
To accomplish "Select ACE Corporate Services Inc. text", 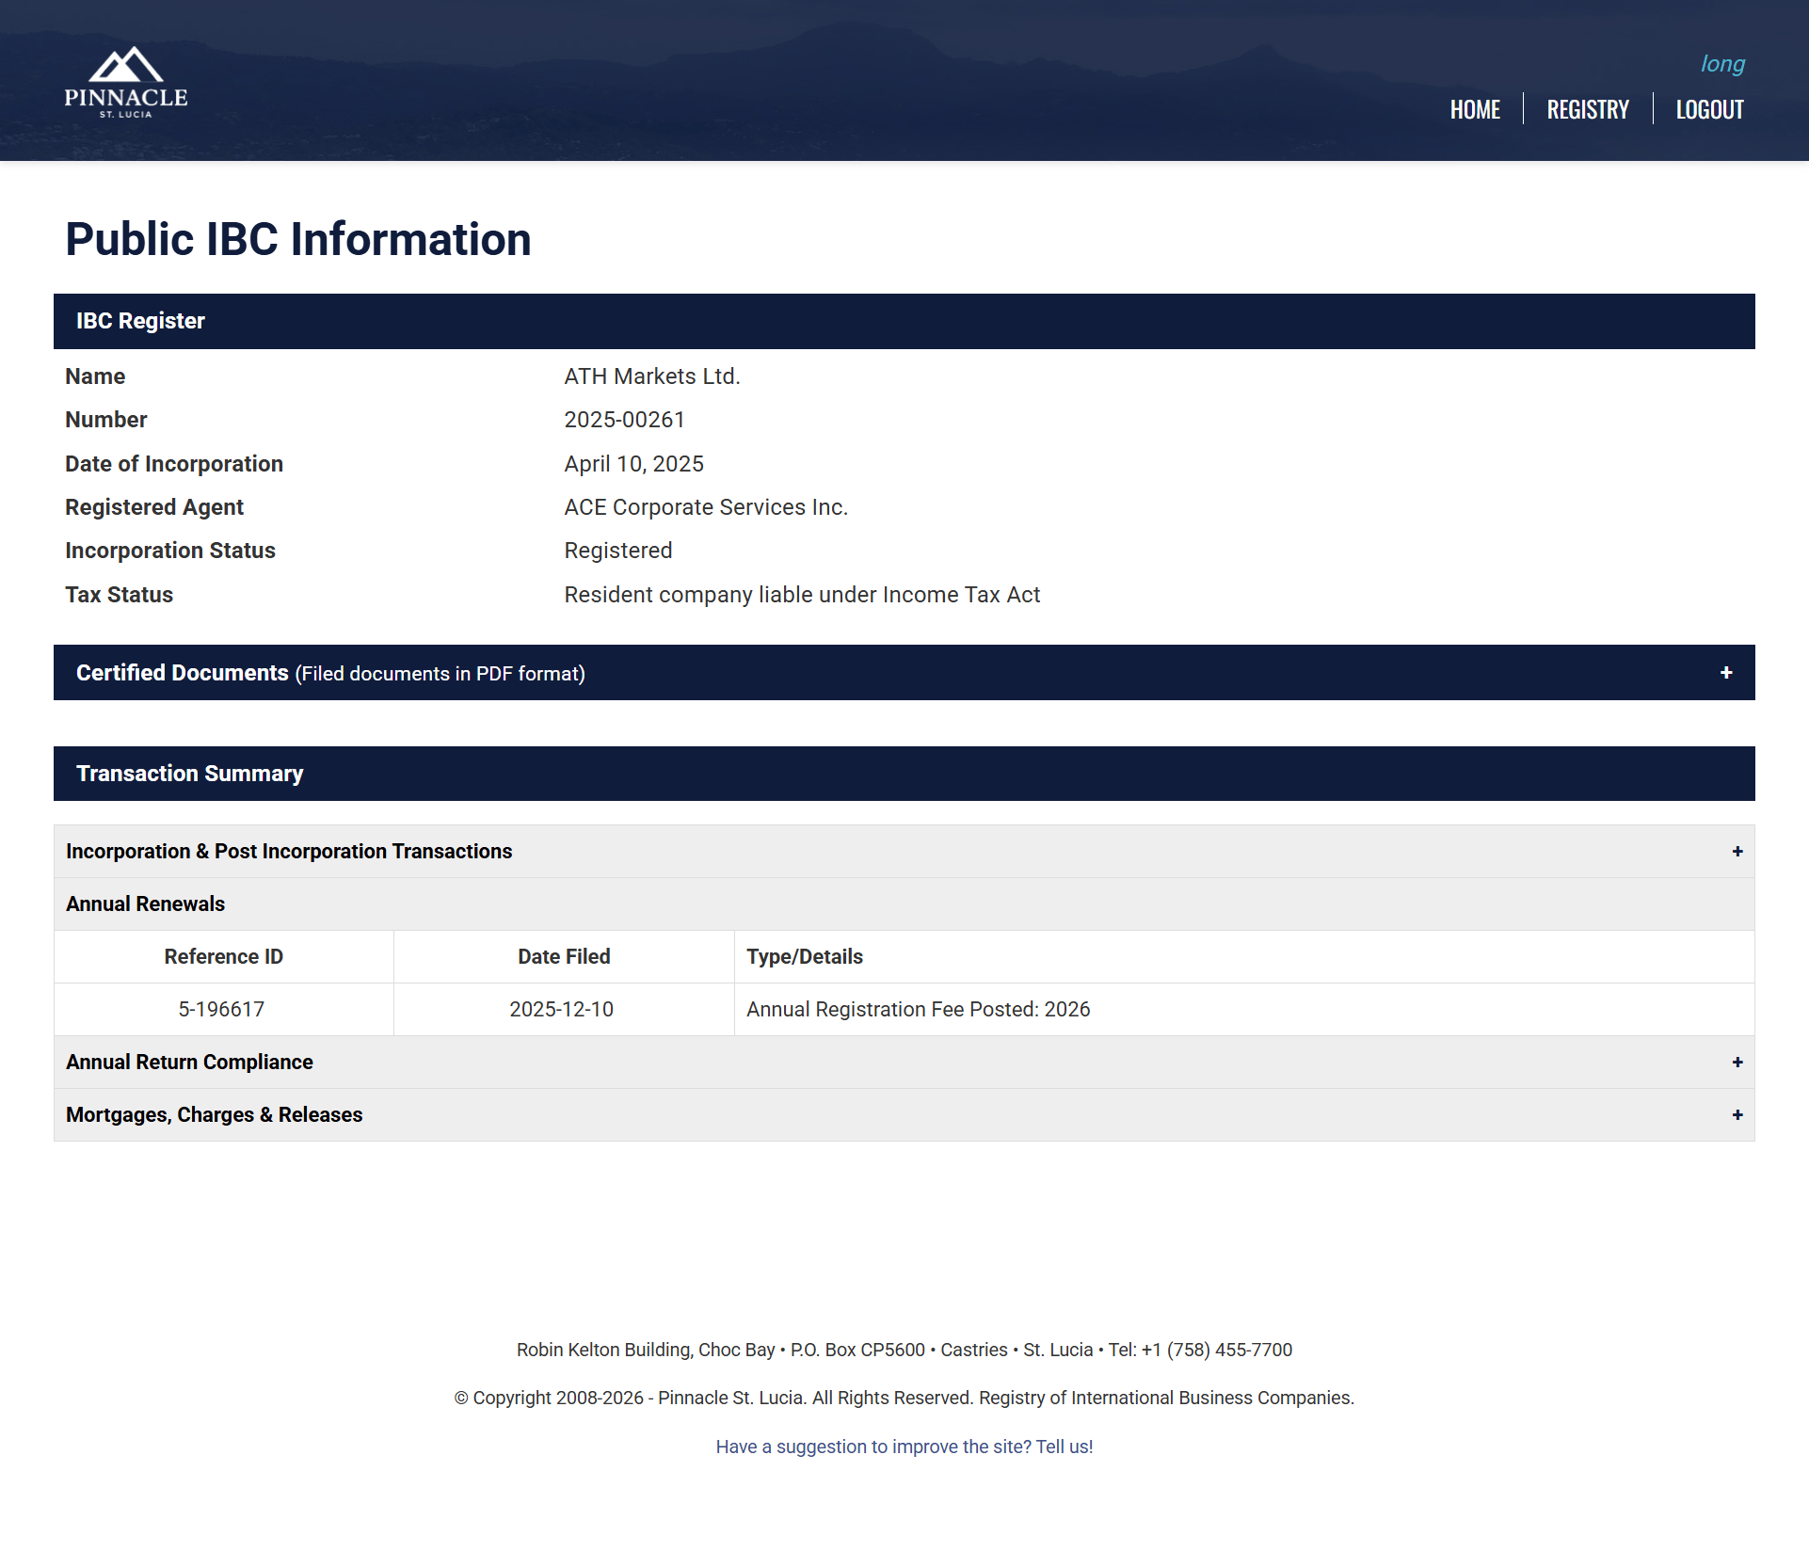I will [x=706, y=507].
